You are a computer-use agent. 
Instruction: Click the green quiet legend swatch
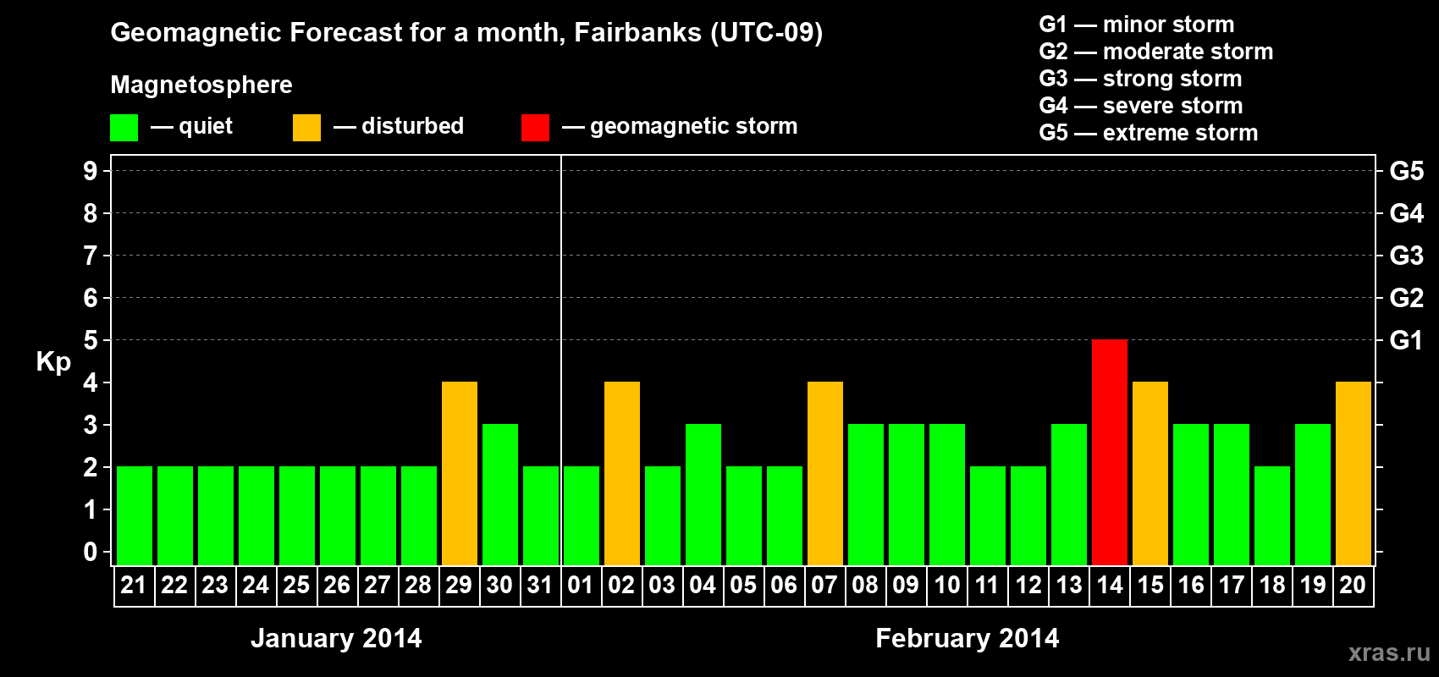coord(124,128)
